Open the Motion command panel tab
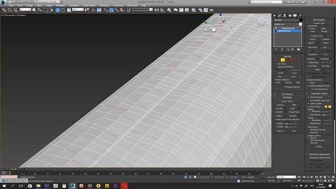 (290, 15)
